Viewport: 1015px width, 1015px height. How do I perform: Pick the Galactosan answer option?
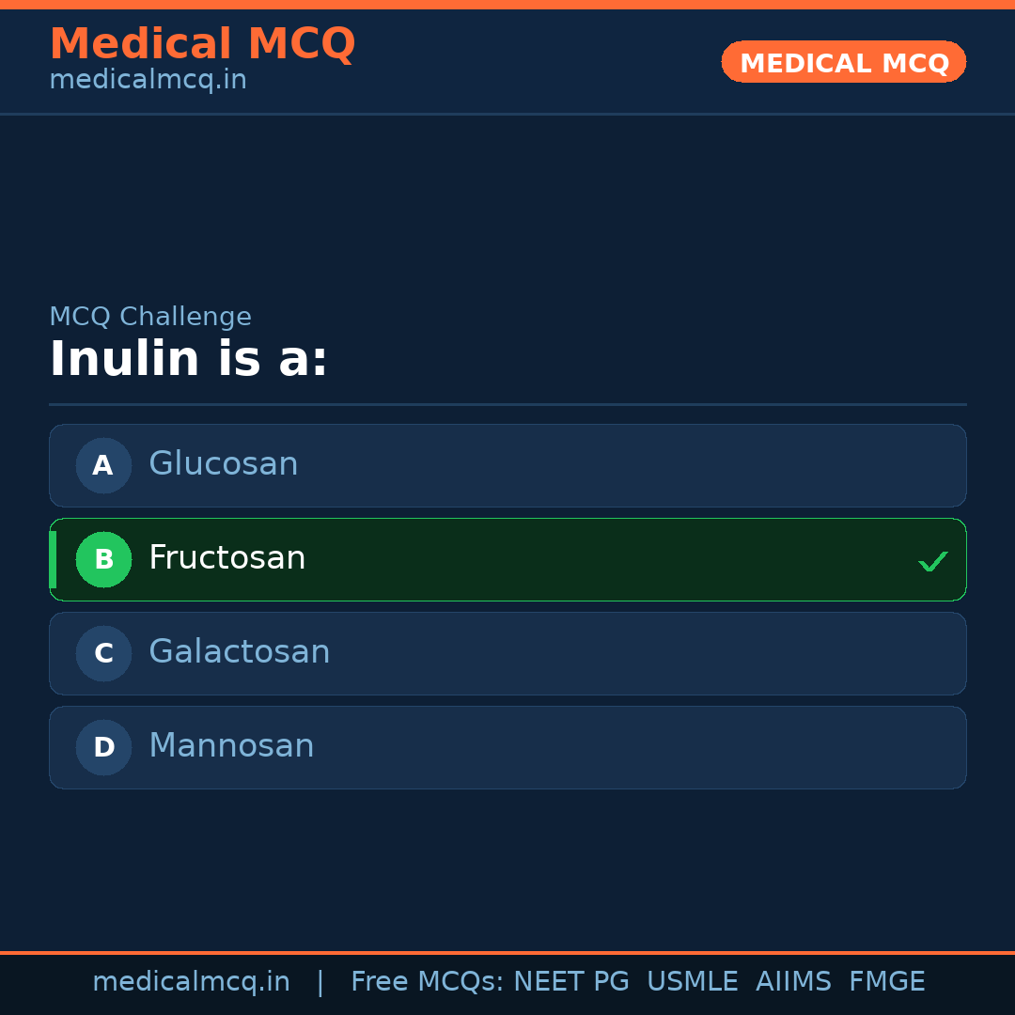coord(507,653)
